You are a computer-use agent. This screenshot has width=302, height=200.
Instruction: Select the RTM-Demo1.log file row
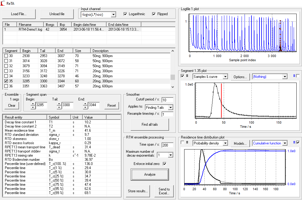point(89,29)
